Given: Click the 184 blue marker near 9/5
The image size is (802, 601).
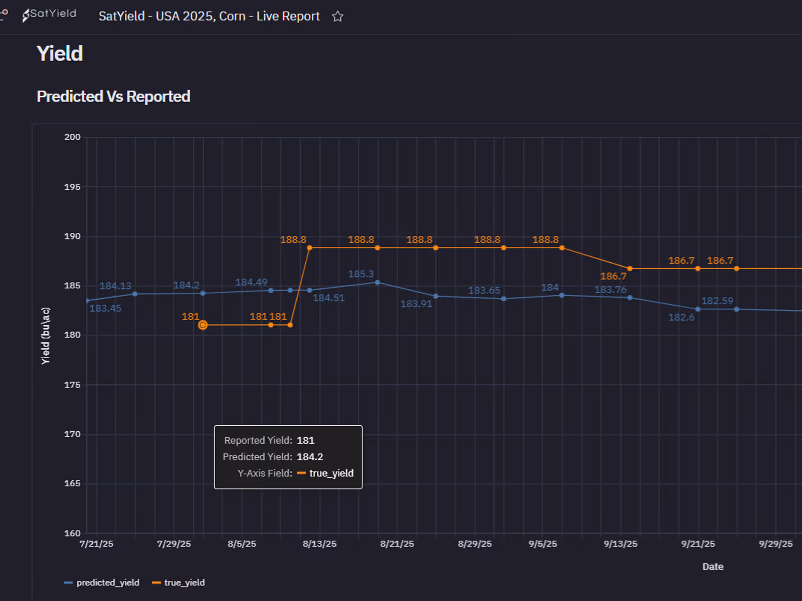Looking at the screenshot, I should [x=561, y=295].
